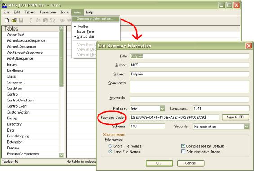Viewport: 254px width, 171px height.
Task: Open the Help menu
Action: [x=89, y=12]
